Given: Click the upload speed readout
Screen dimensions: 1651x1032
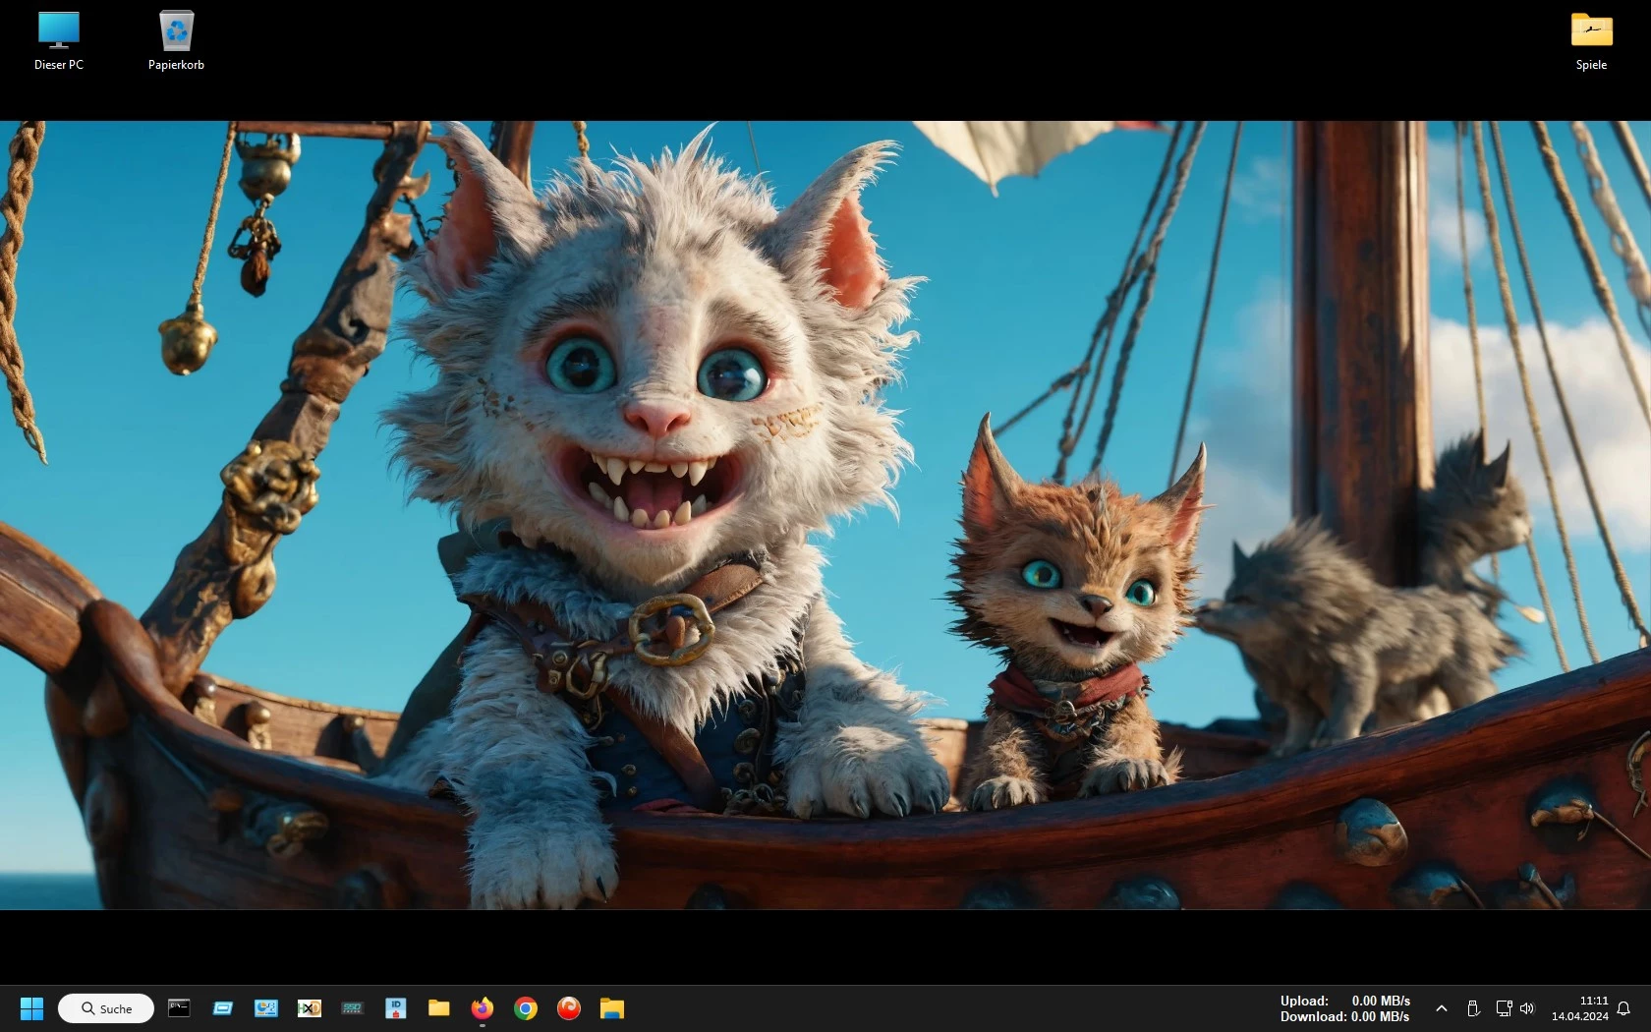Looking at the screenshot, I should click(x=1344, y=1001).
